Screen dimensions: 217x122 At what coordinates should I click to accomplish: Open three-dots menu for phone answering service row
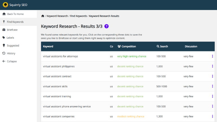coord(212,106)
